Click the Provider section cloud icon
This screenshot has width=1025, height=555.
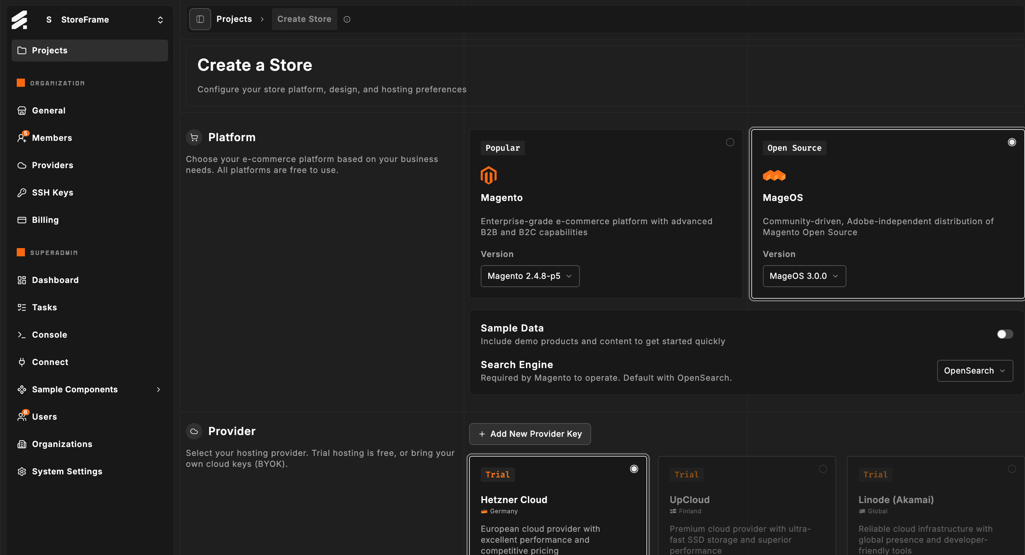pyautogui.click(x=194, y=431)
